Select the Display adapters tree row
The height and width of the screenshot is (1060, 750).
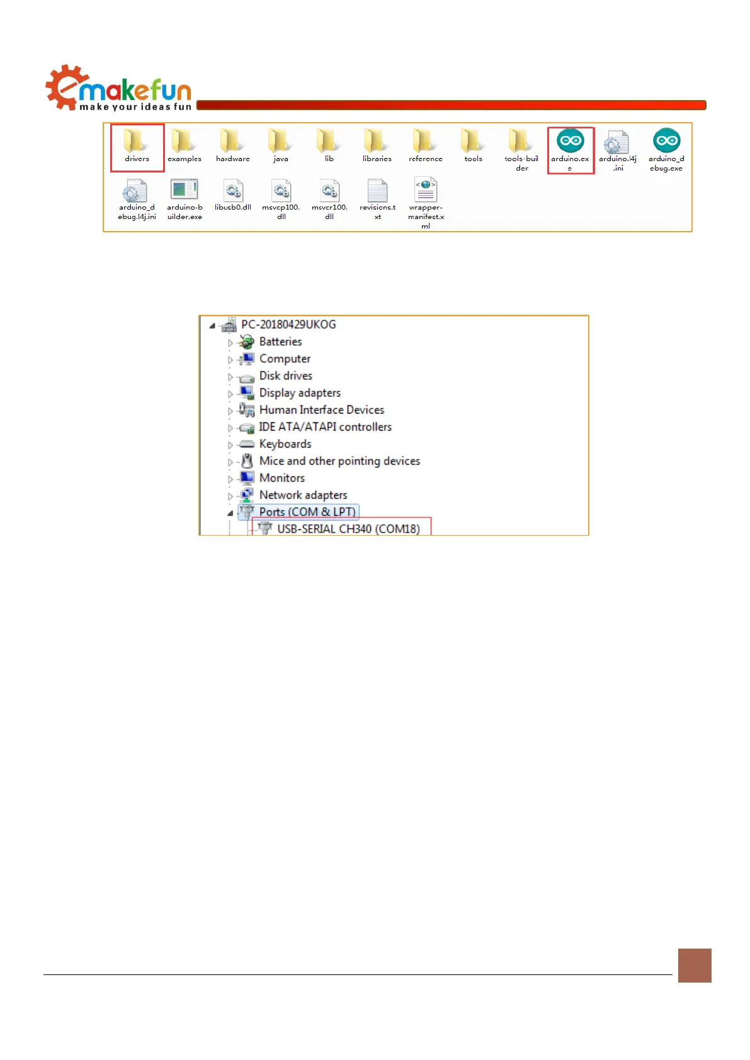300,393
